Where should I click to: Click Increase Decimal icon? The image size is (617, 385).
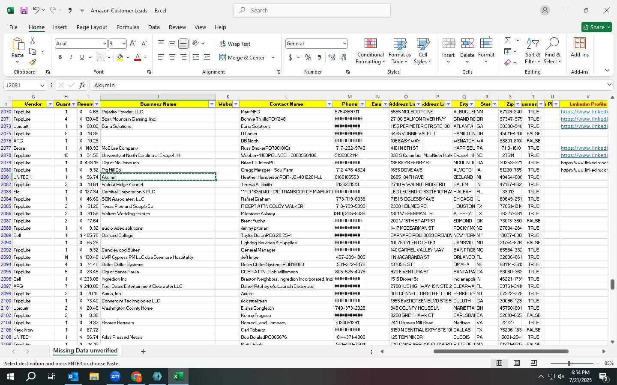click(331, 57)
